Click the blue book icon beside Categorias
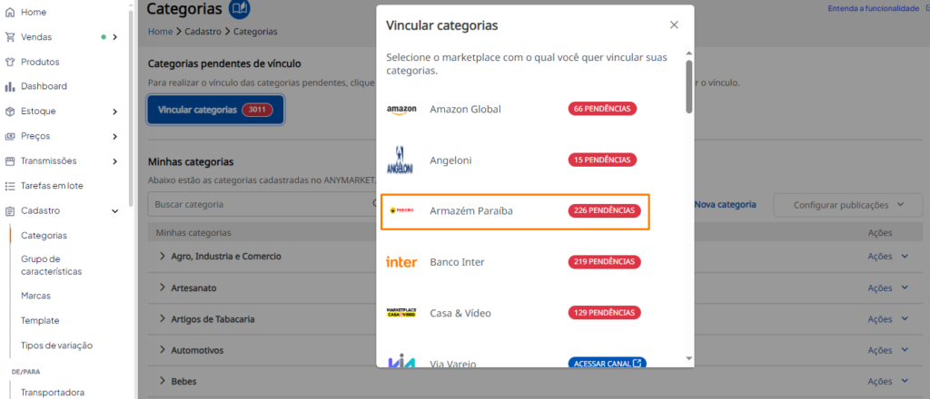 (239, 9)
